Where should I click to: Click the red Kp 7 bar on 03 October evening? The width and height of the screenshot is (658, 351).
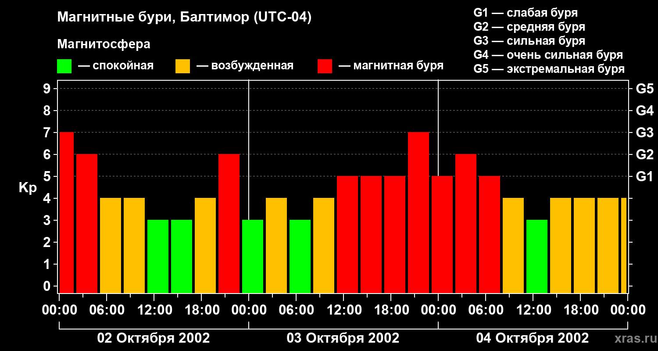point(418,212)
